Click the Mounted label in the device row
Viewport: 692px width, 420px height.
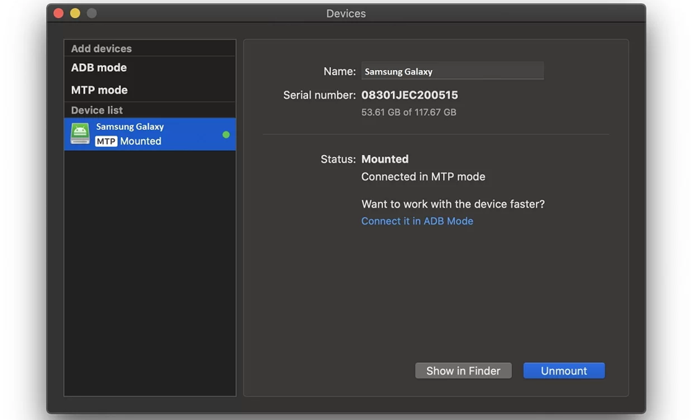tap(140, 141)
